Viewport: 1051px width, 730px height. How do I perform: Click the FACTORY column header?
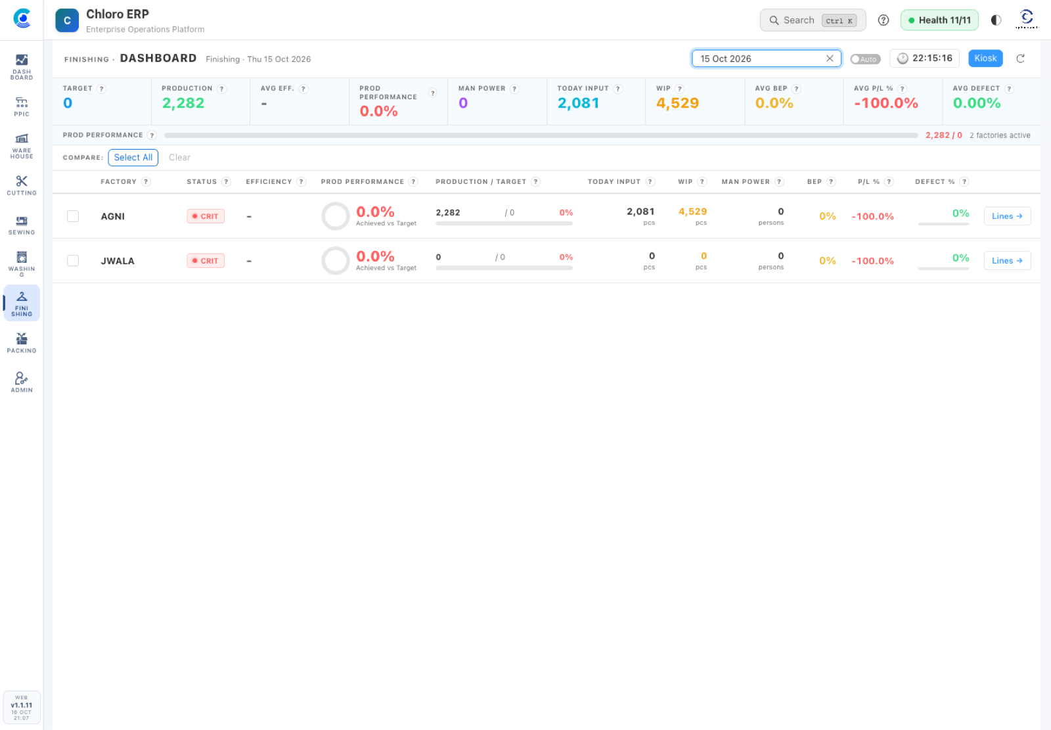pos(118,182)
